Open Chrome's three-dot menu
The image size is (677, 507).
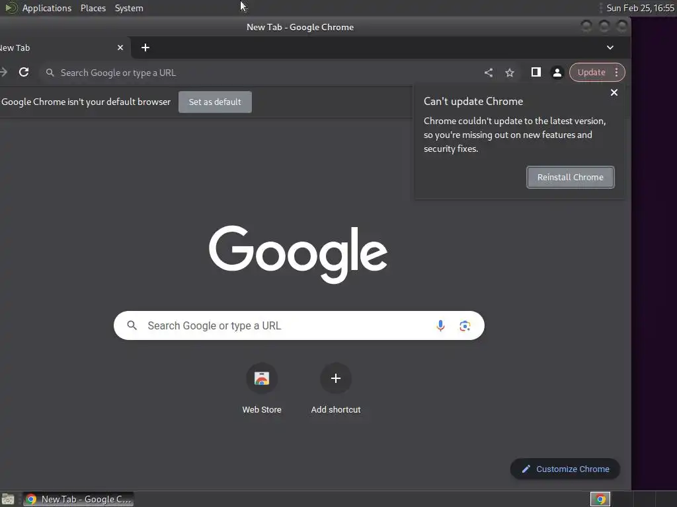[617, 73]
